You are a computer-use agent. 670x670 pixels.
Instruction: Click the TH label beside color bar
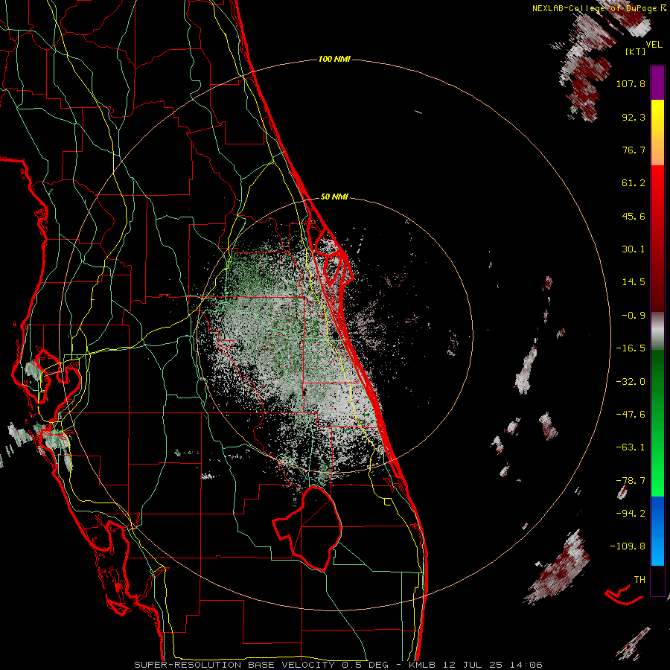(x=639, y=580)
